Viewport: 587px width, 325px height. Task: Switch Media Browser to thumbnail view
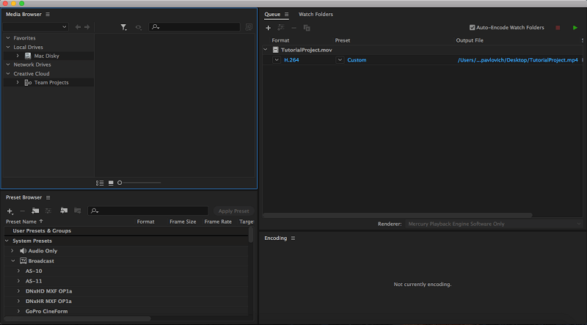pos(111,183)
